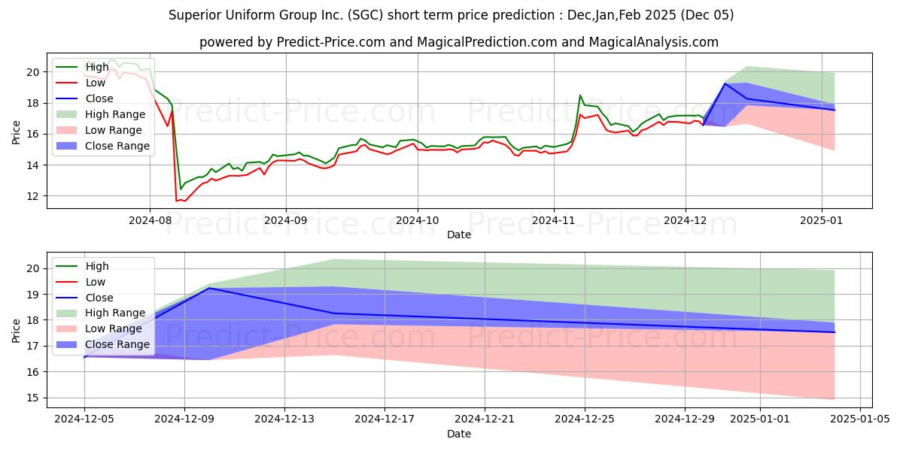
Task: Click the 2024-11 tick label on top axis
Action: click(x=554, y=221)
